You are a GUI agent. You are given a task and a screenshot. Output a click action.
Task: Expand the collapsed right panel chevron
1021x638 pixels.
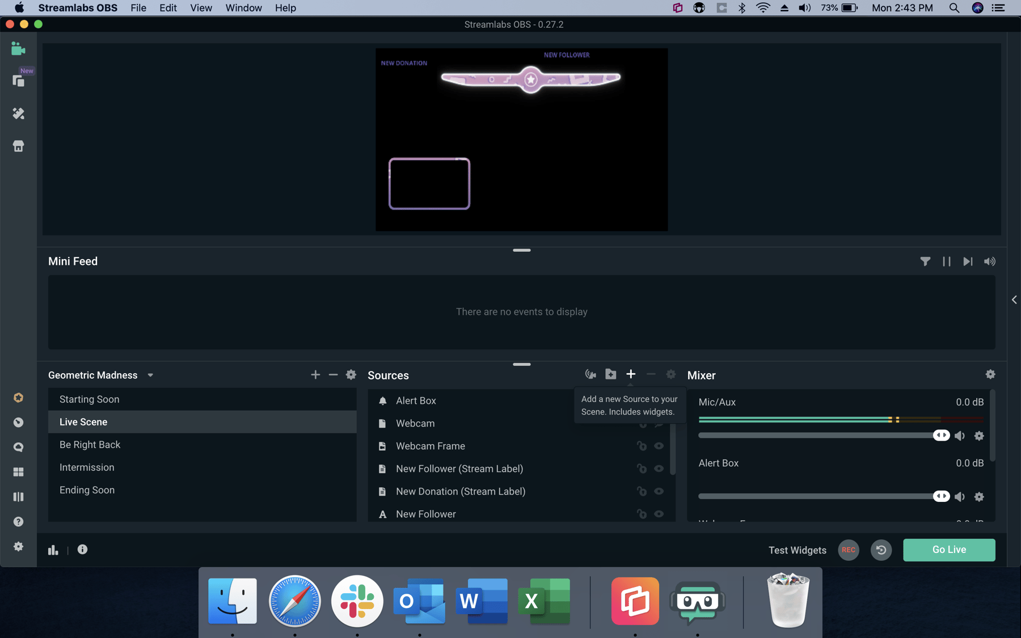coord(1014,299)
